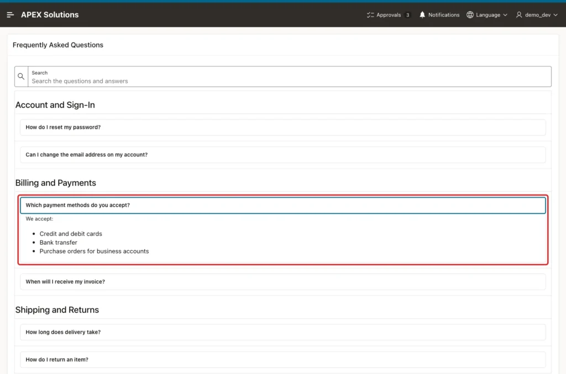Click the Language globe icon
The height and width of the screenshot is (374, 566).
[x=470, y=15]
